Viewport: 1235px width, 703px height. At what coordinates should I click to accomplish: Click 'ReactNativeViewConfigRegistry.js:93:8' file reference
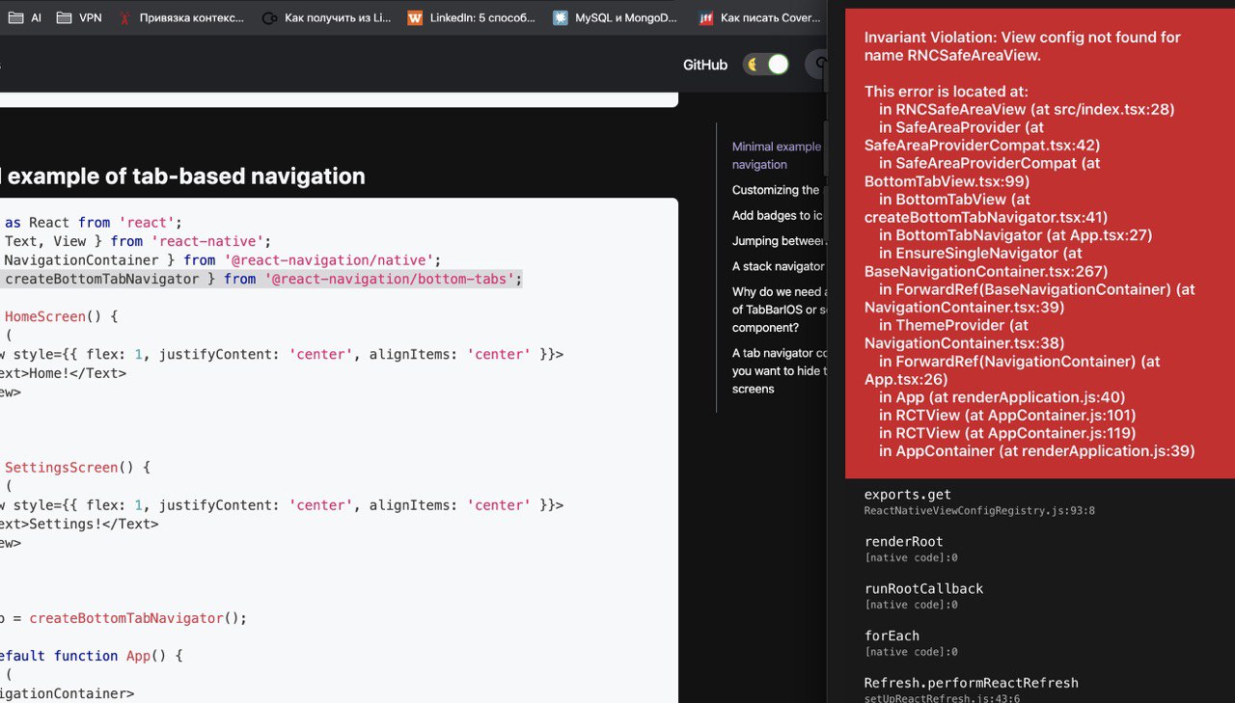click(x=979, y=511)
